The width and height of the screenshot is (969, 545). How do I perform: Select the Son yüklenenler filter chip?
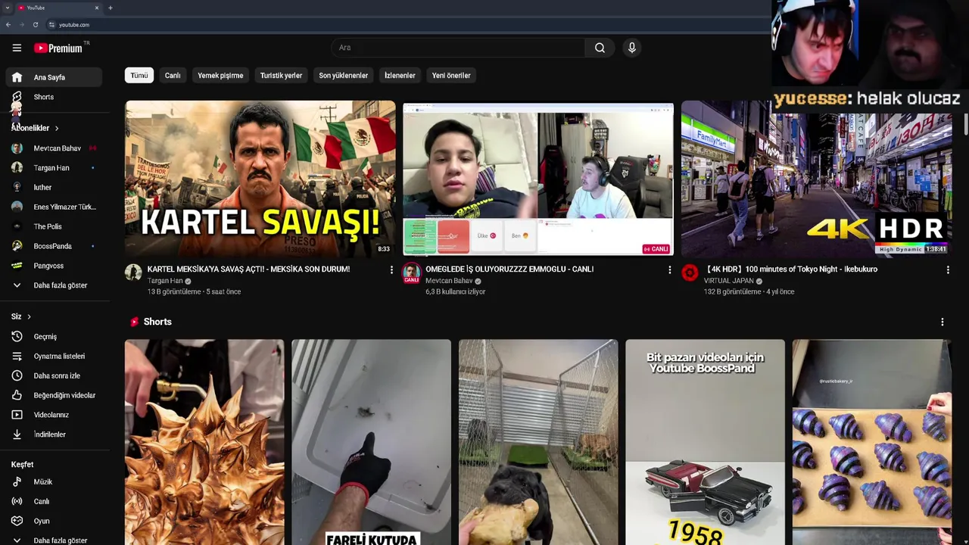(343, 76)
